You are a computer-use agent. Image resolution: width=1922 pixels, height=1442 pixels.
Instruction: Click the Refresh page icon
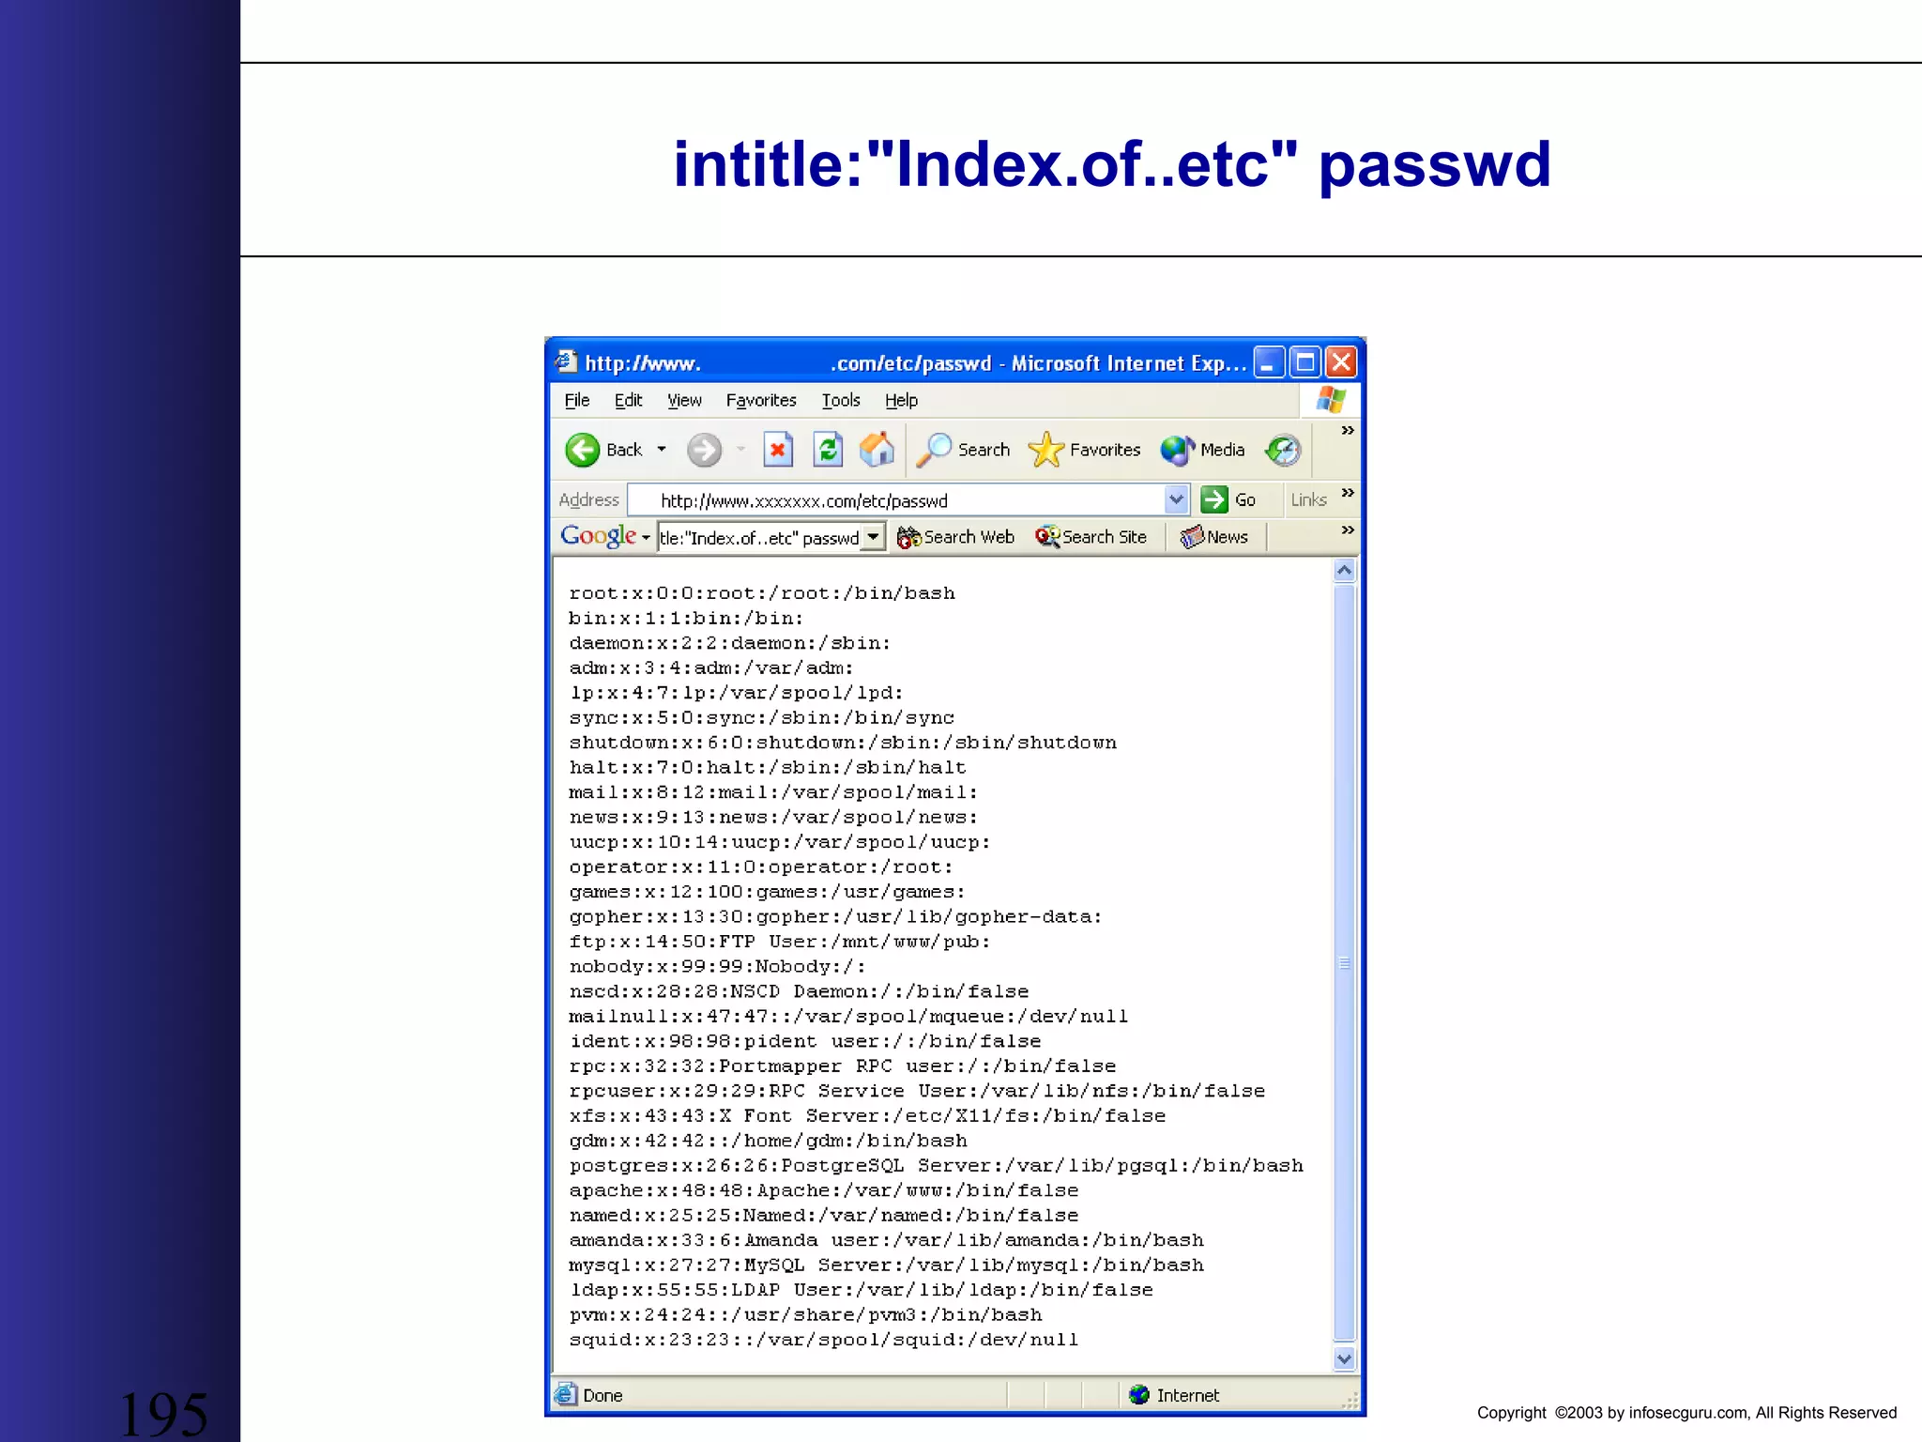pos(828,450)
